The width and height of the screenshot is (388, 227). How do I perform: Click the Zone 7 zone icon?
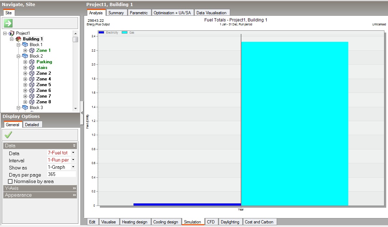[32, 96]
